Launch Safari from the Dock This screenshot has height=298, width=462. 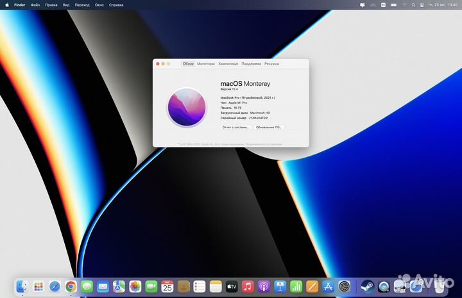click(x=55, y=286)
